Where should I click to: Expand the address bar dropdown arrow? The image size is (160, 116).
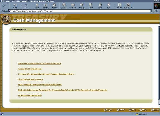pyautogui.click(x=151, y=11)
